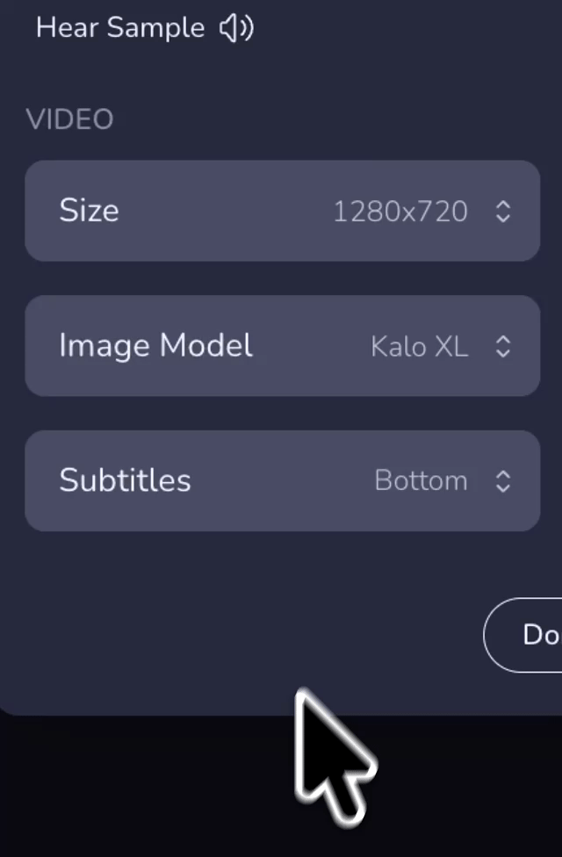Viewport: 562px width, 857px height.
Task: Click the Size label text
Action: (89, 211)
